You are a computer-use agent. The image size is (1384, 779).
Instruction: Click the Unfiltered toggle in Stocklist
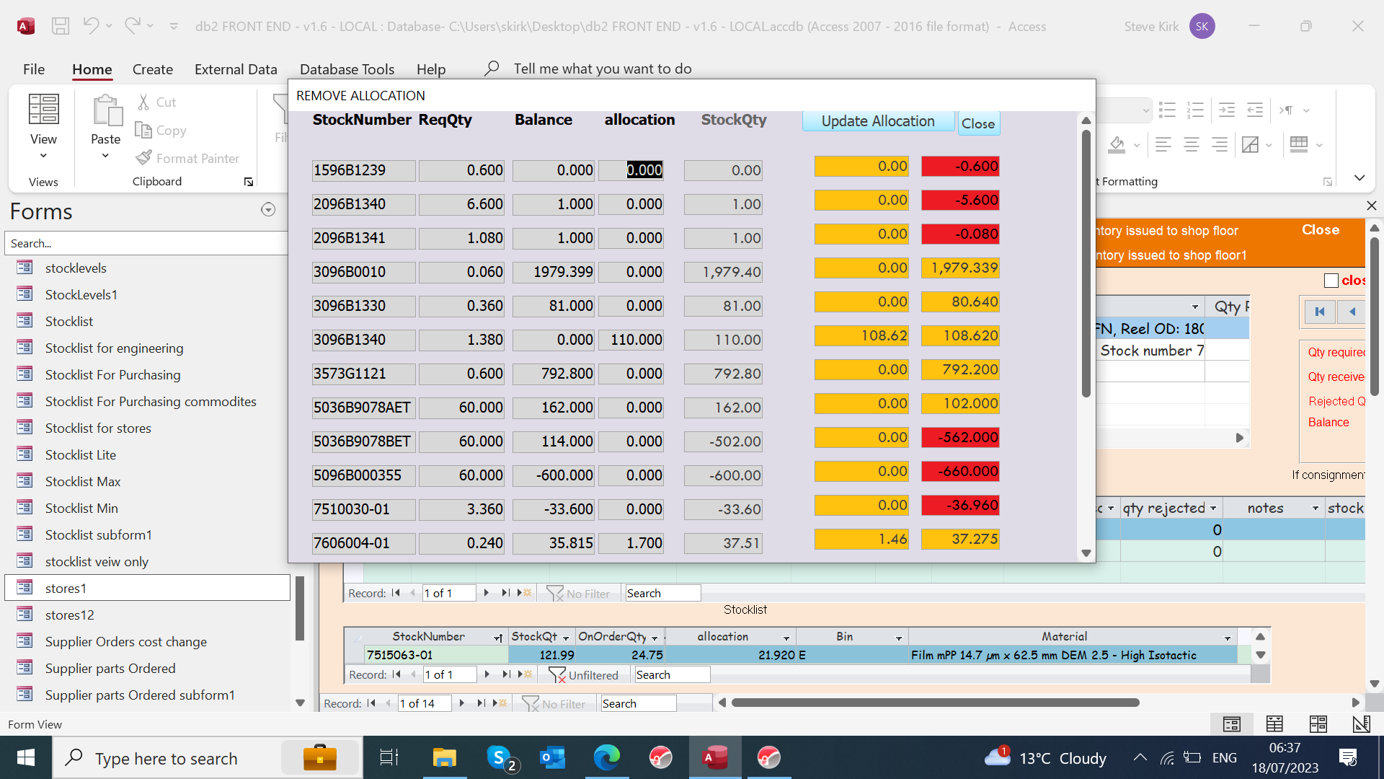[583, 675]
